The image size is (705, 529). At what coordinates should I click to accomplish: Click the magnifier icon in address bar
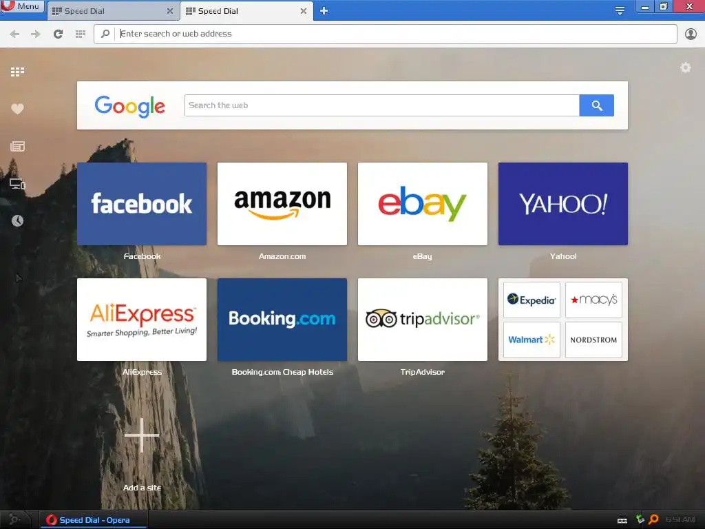tap(105, 34)
